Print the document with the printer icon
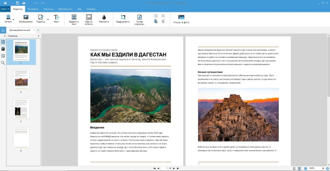Viewport: 330px width, 171px height. [x=24, y=3]
